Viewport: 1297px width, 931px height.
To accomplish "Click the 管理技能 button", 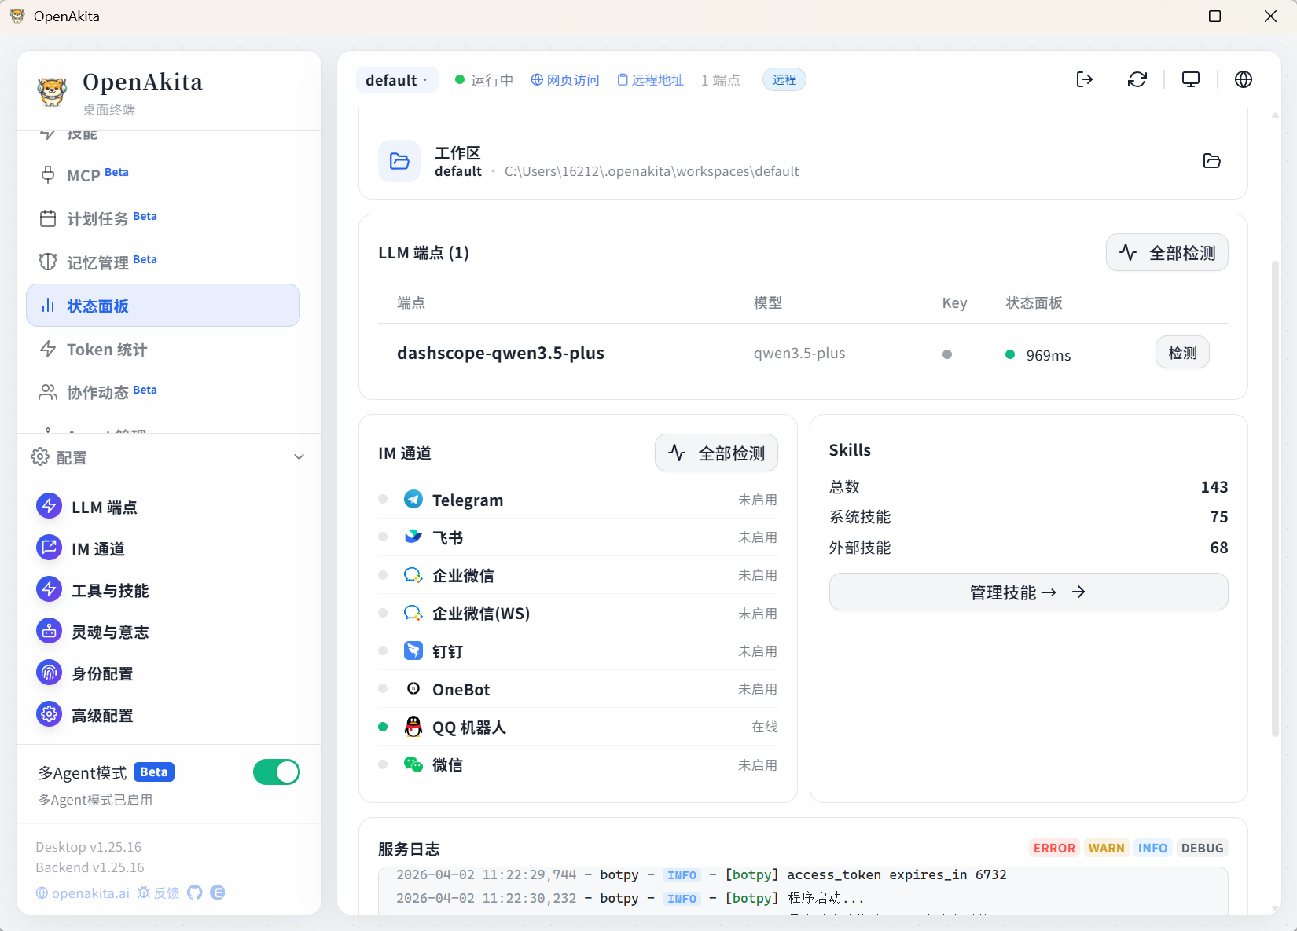I will (x=1028, y=592).
